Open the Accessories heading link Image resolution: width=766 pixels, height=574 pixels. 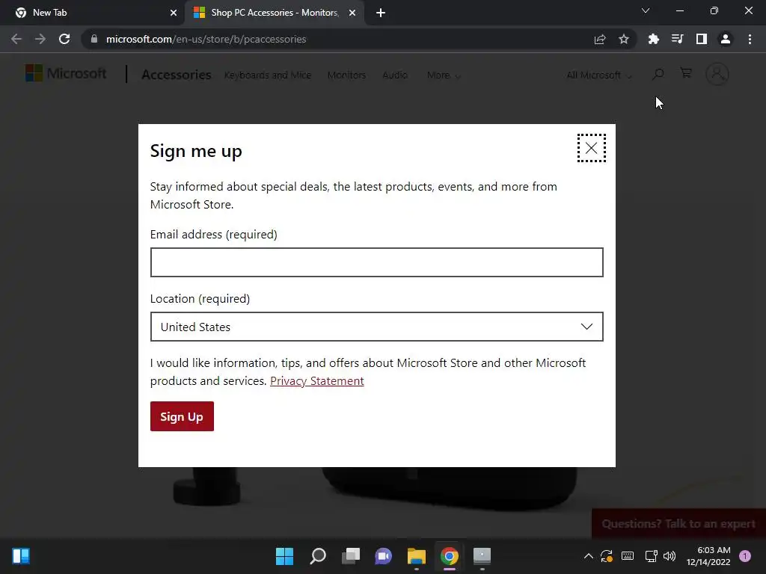[177, 75]
